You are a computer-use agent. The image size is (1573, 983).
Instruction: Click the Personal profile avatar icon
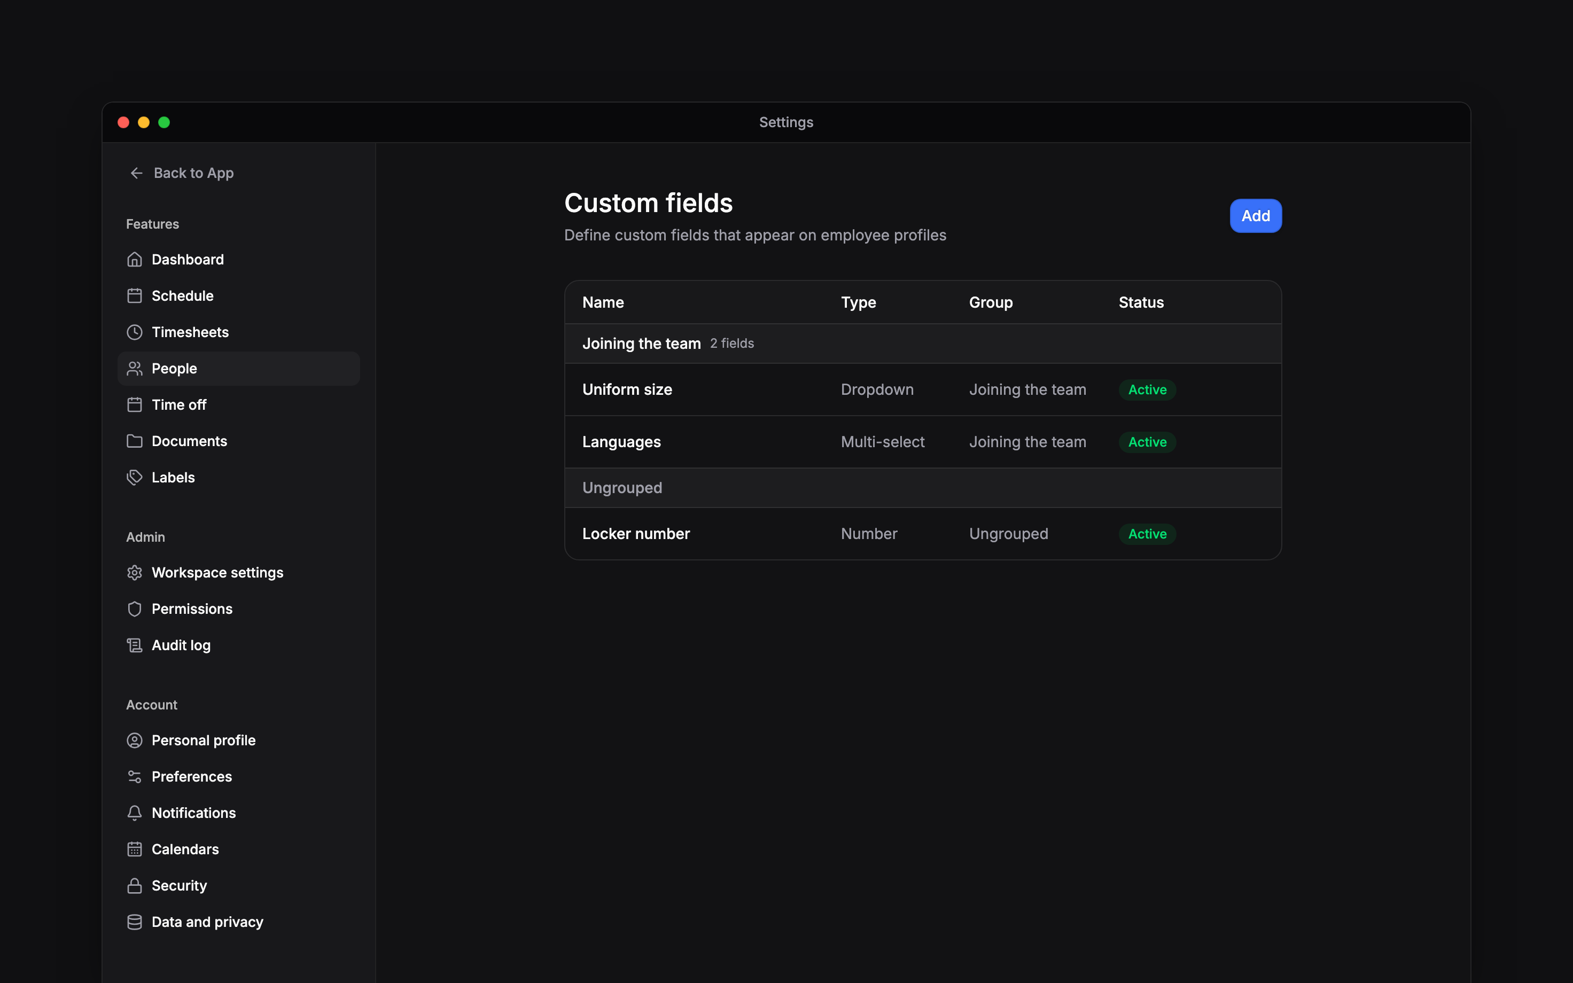click(135, 740)
